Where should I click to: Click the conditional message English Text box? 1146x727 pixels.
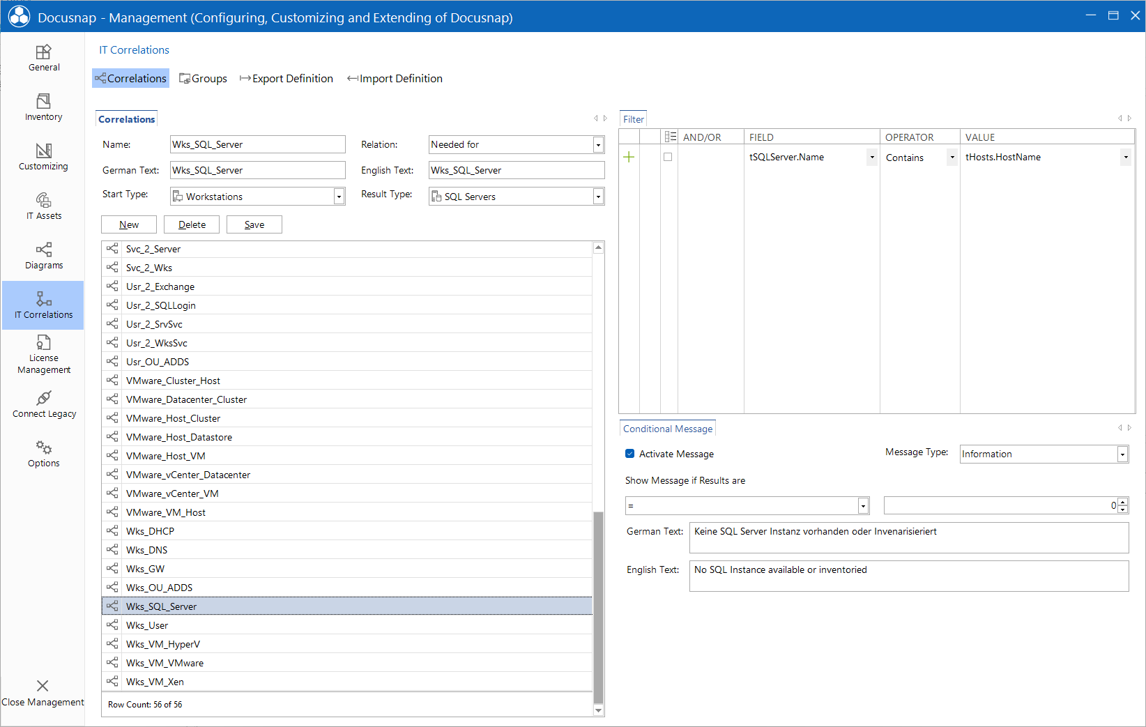pos(909,576)
